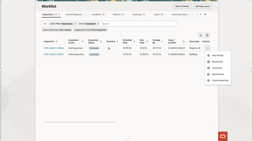Switch to Notices tab
Screen dimensions: 253x141
point(119,14)
